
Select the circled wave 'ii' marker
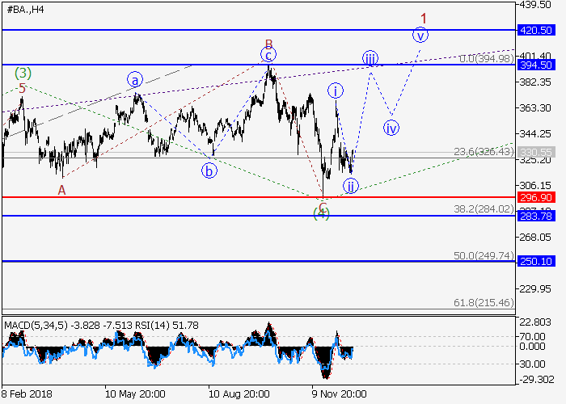coord(350,186)
